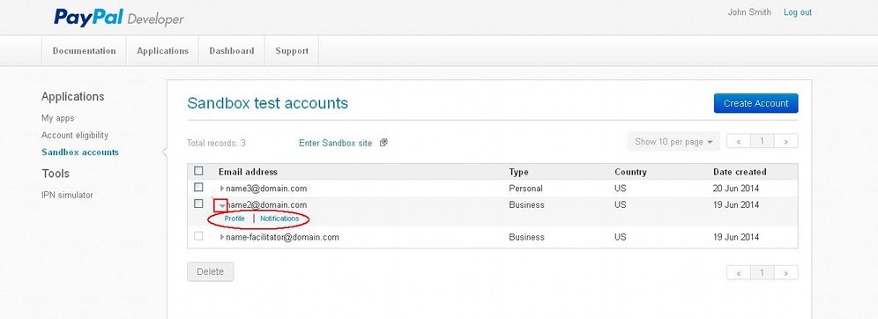Image resolution: width=878 pixels, height=319 pixels.
Task: Open Notifications link under name2@domain.com
Action: click(279, 219)
